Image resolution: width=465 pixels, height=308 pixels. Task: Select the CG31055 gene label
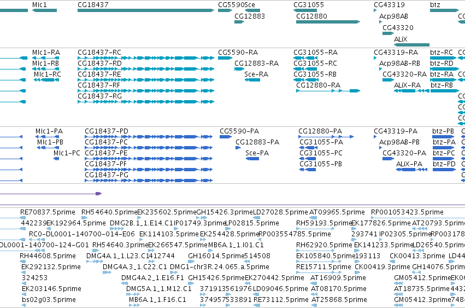click(x=309, y=5)
